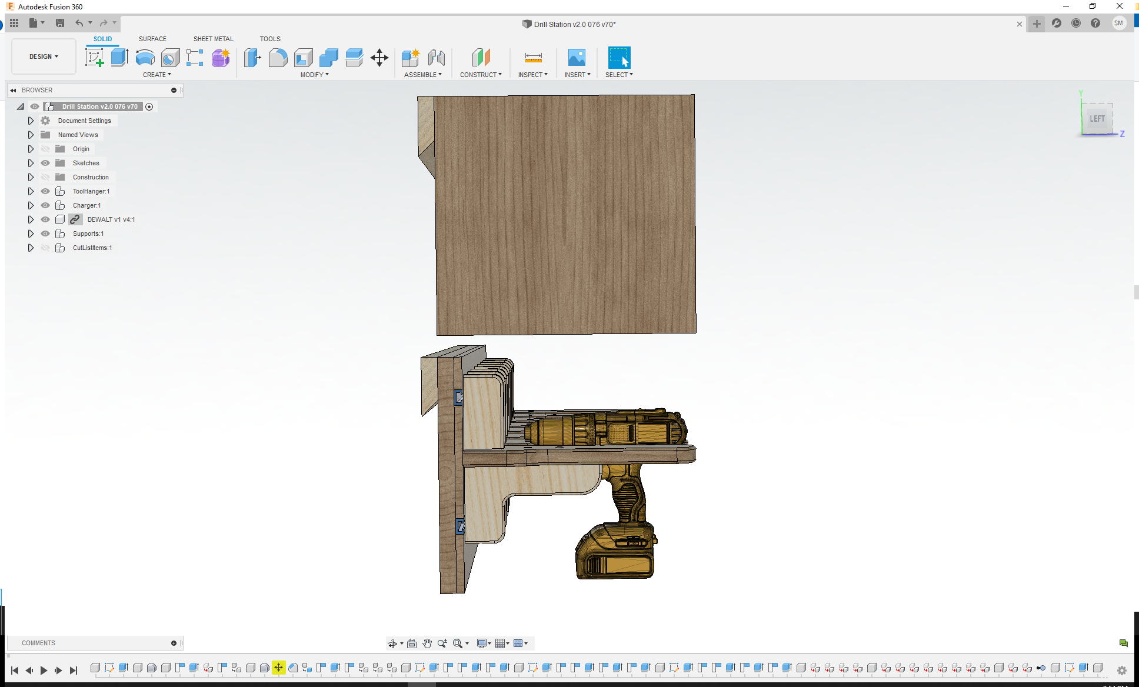
Task: Click the New Component icon
Action: (411, 58)
